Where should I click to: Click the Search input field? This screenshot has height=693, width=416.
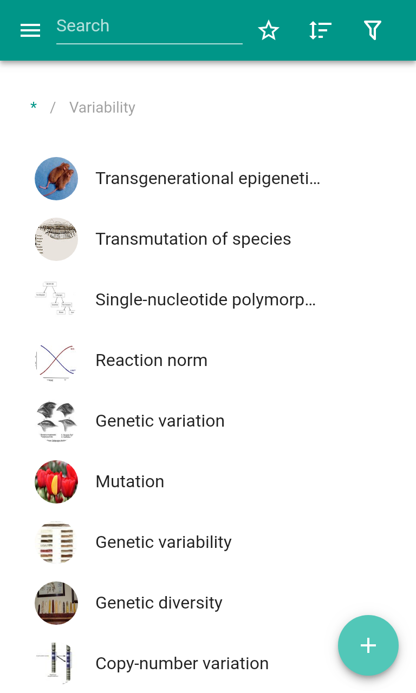[149, 27]
